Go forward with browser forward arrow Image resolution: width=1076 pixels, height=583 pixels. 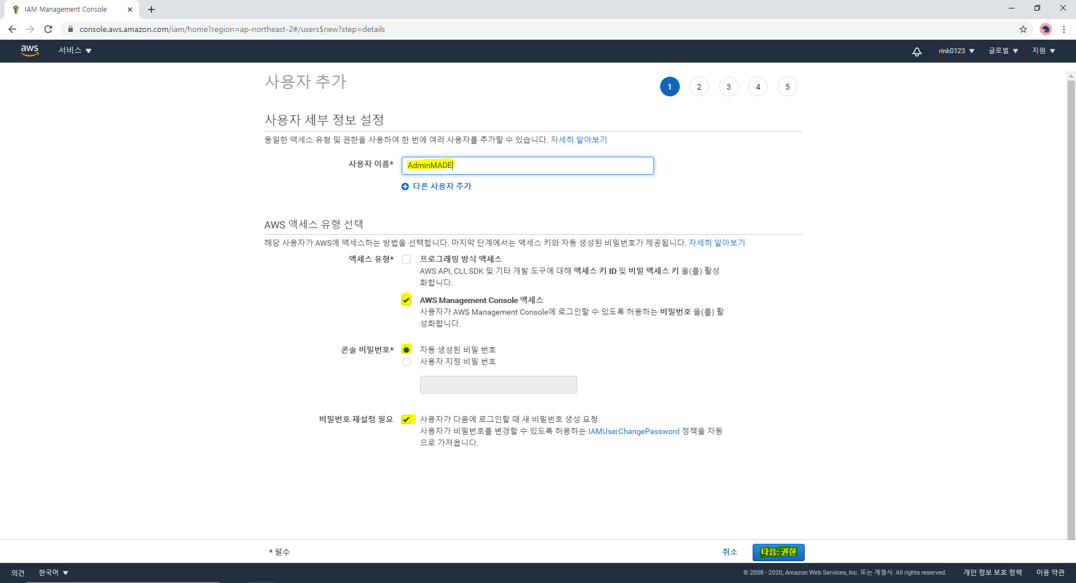[x=30, y=29]
